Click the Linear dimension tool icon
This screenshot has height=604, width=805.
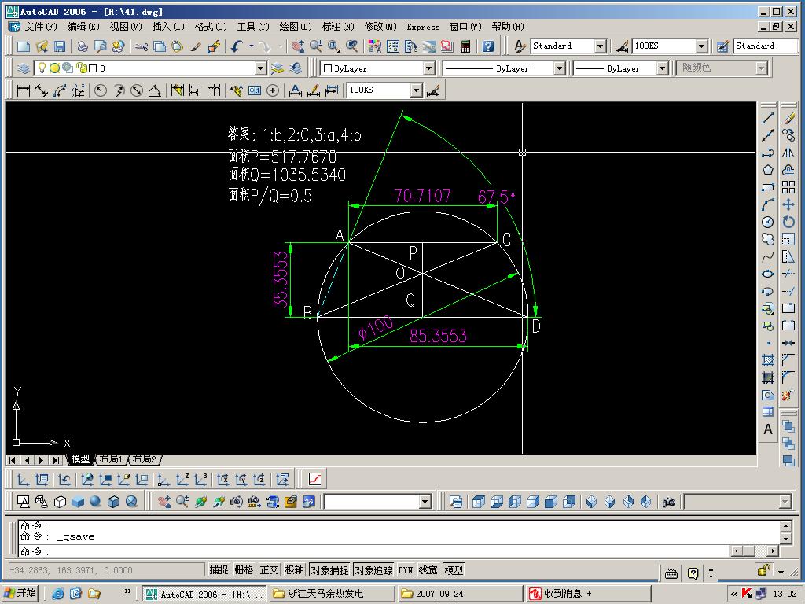pyautogui.click(x=23, y=90)
